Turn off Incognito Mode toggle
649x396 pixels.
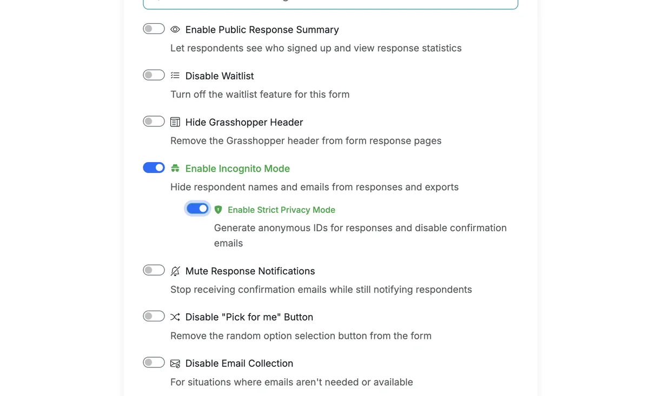[x=154, y=167]
